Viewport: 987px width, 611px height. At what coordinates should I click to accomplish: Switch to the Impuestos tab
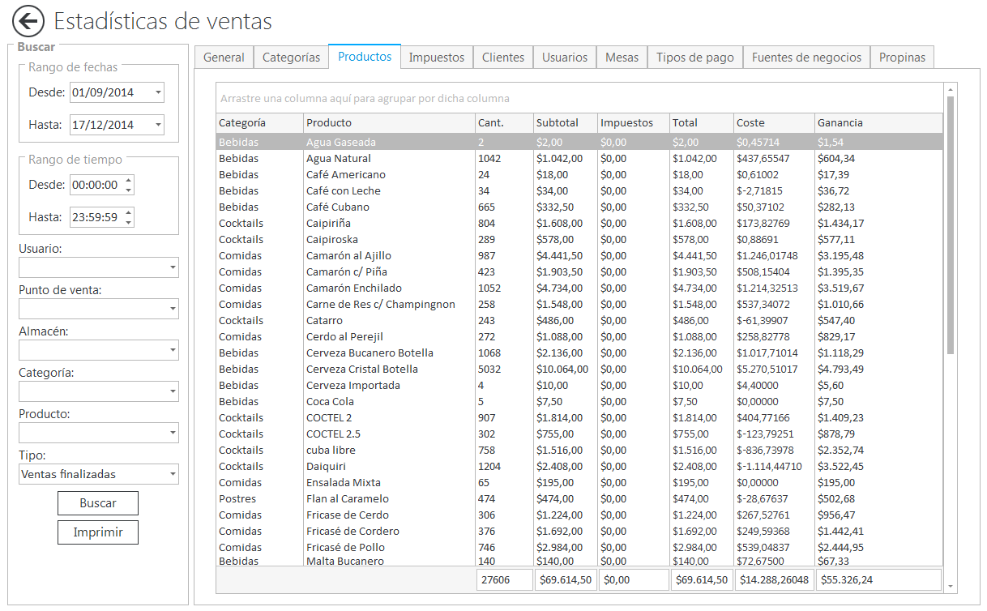coord(436,57)
